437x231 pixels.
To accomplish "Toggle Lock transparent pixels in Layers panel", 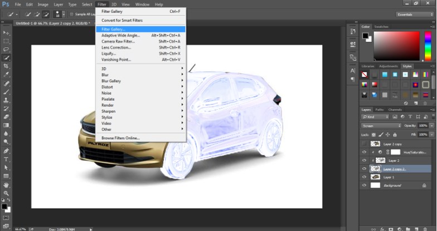I will coord(373,135).
